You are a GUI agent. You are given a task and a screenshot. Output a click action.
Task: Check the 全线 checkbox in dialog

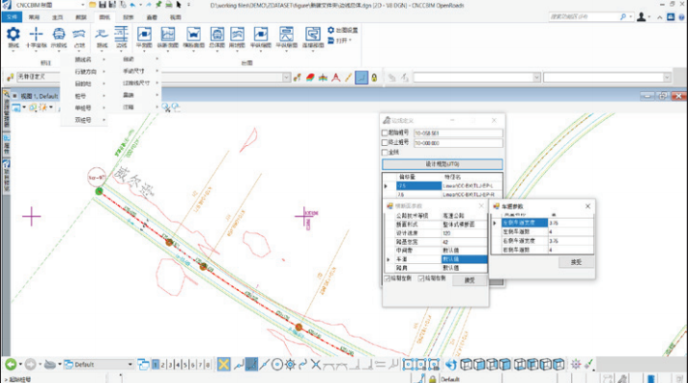click(x=385, y=153)
